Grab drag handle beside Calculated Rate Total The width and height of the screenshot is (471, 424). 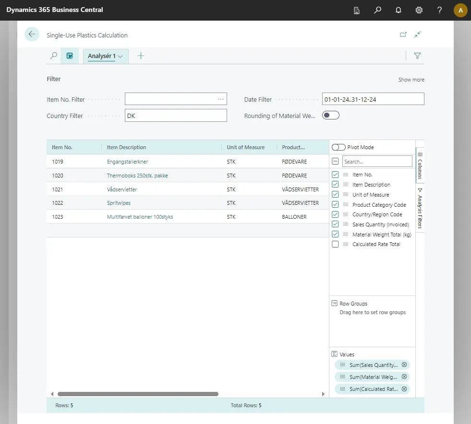pyautogui.click(x=345, y=244)
